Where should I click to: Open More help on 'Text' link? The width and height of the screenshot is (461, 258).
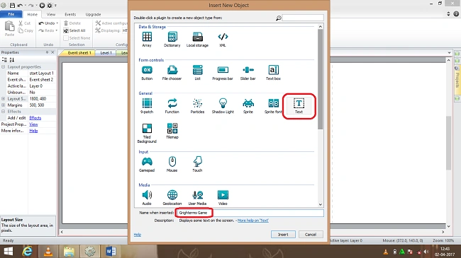tap(253, 220)
